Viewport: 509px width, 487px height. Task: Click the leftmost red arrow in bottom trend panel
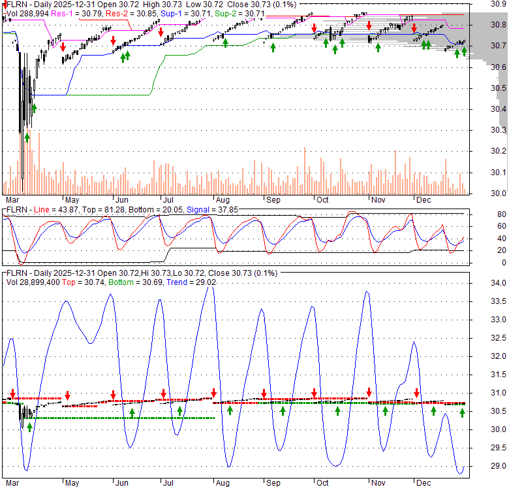click(12, 394)
